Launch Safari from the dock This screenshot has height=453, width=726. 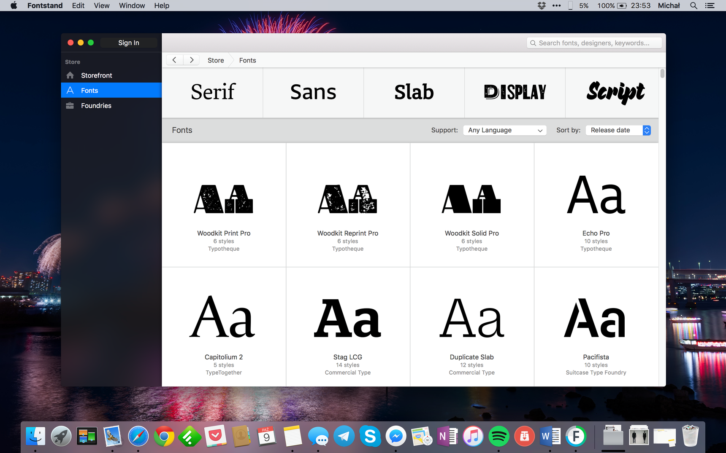pyautogui.click(x=138, y=436)
